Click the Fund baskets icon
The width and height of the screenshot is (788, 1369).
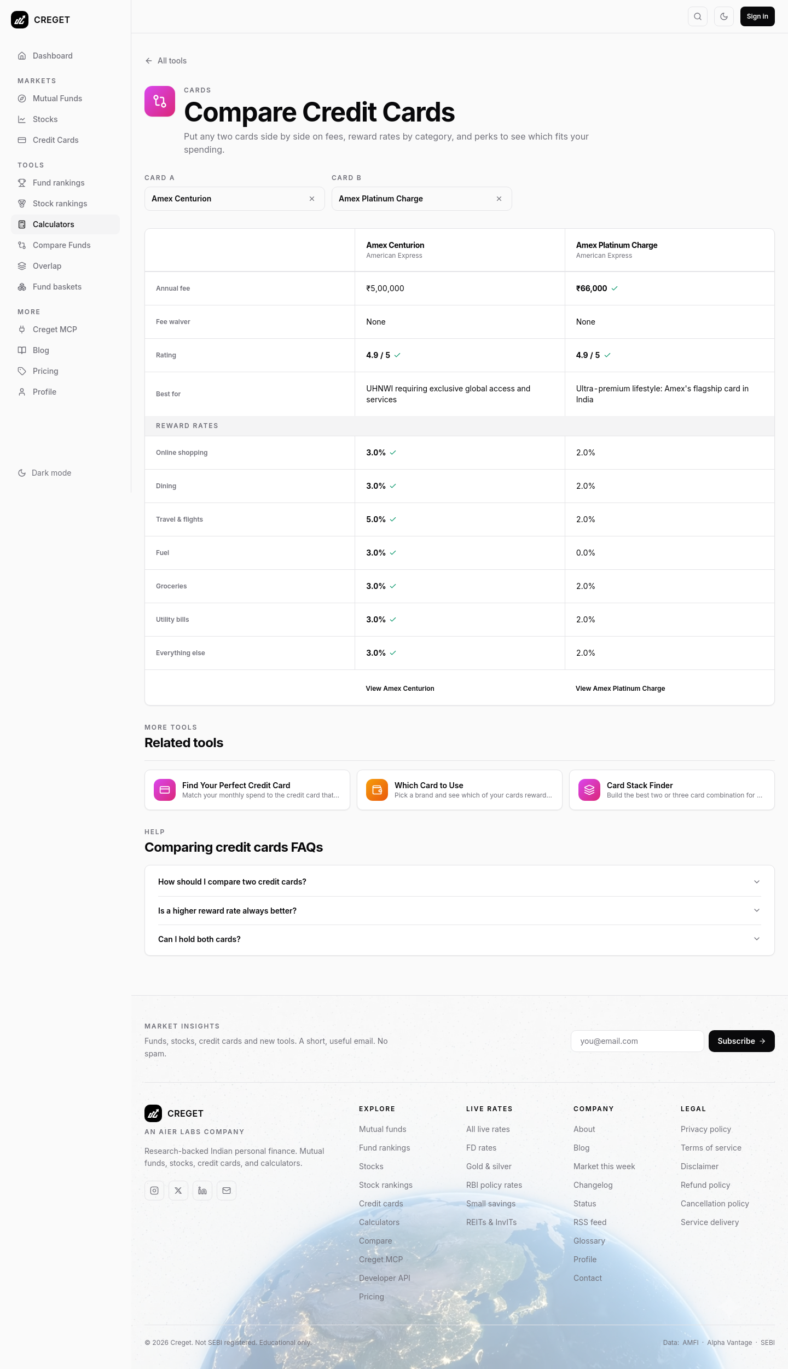pyautogui.click(x=22, y=287)
